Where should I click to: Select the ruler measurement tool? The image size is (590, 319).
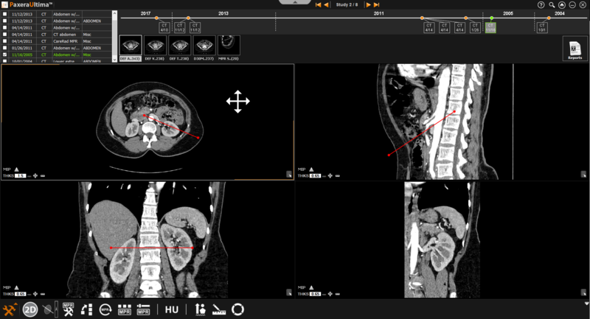pyautogui.click(x=220, y=309)
